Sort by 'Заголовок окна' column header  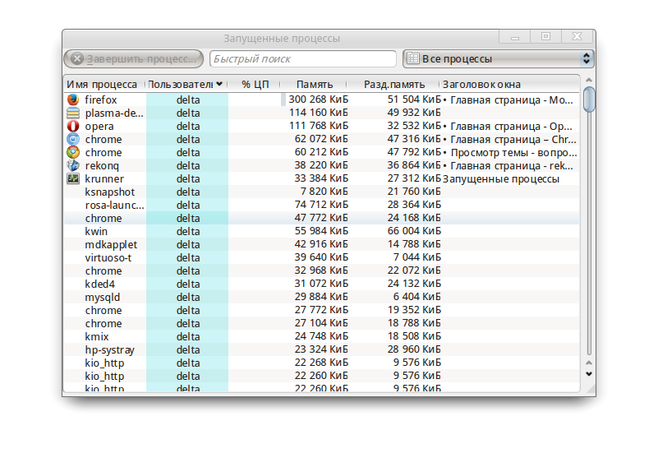tap(481, 85)
